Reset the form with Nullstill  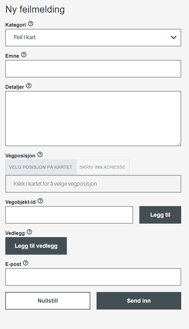point(48,301)
